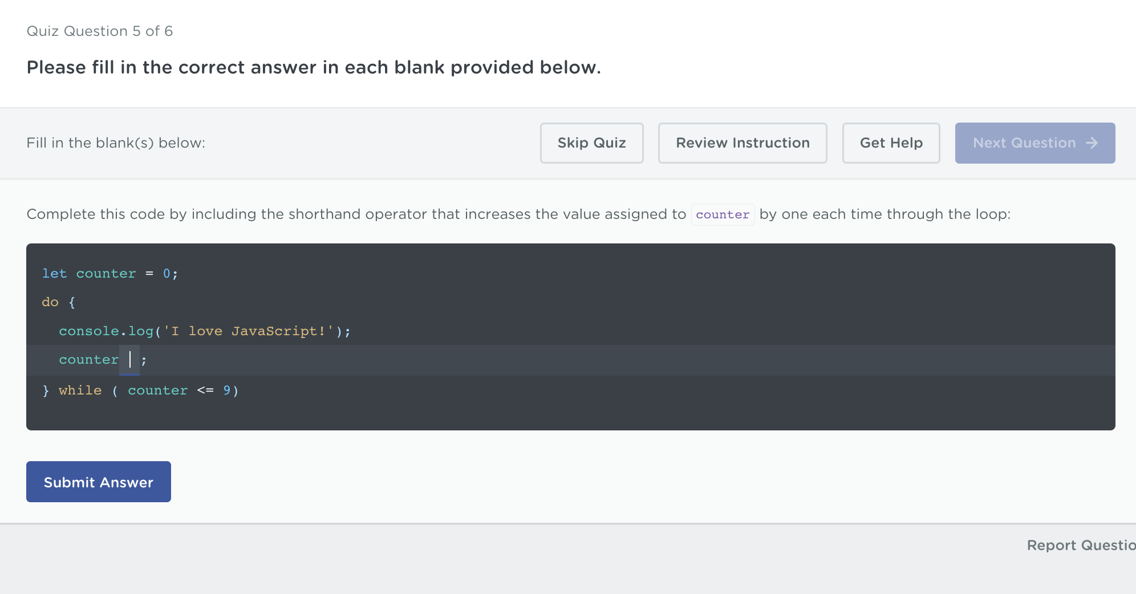This screenshot has width=1136, height=594.
Task: Go to the Next Question
Action: [x=1024, y=143]
